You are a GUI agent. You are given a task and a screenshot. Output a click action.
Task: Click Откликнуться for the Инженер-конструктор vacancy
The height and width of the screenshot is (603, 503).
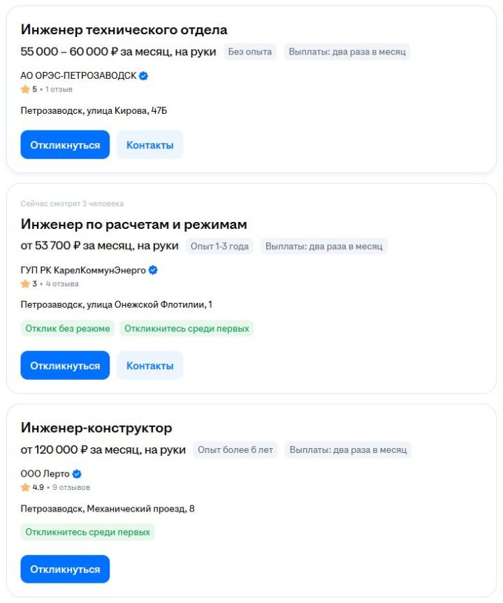tap(65, 569)
